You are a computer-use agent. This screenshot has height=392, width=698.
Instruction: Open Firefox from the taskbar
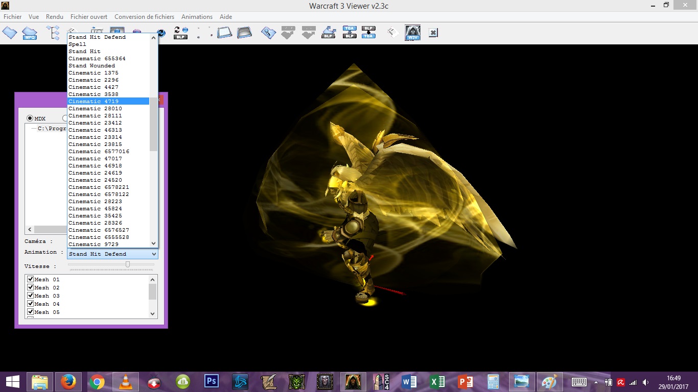68,382
